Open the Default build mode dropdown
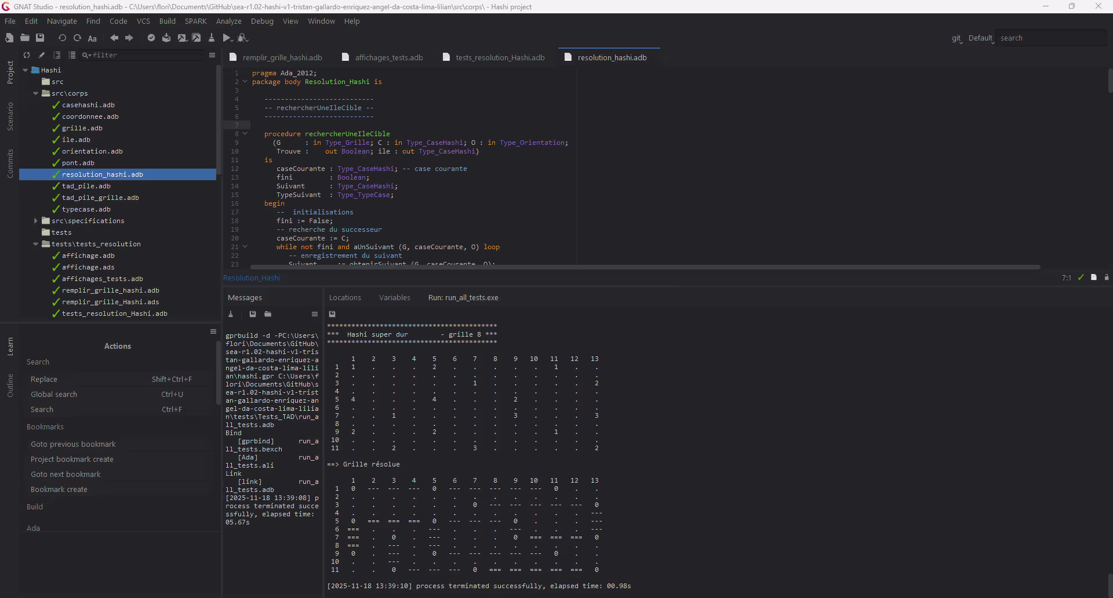 pyautogui.click(x=981, y=38)
